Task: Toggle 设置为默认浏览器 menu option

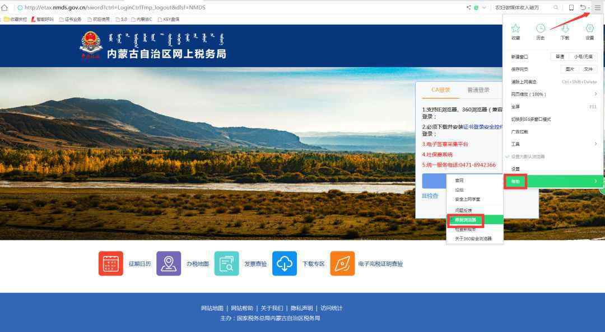Action: click(528, 156)
